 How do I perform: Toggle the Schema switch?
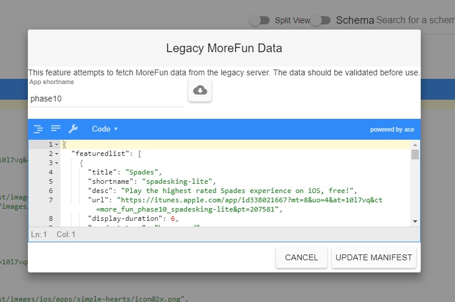pos(320,20)
